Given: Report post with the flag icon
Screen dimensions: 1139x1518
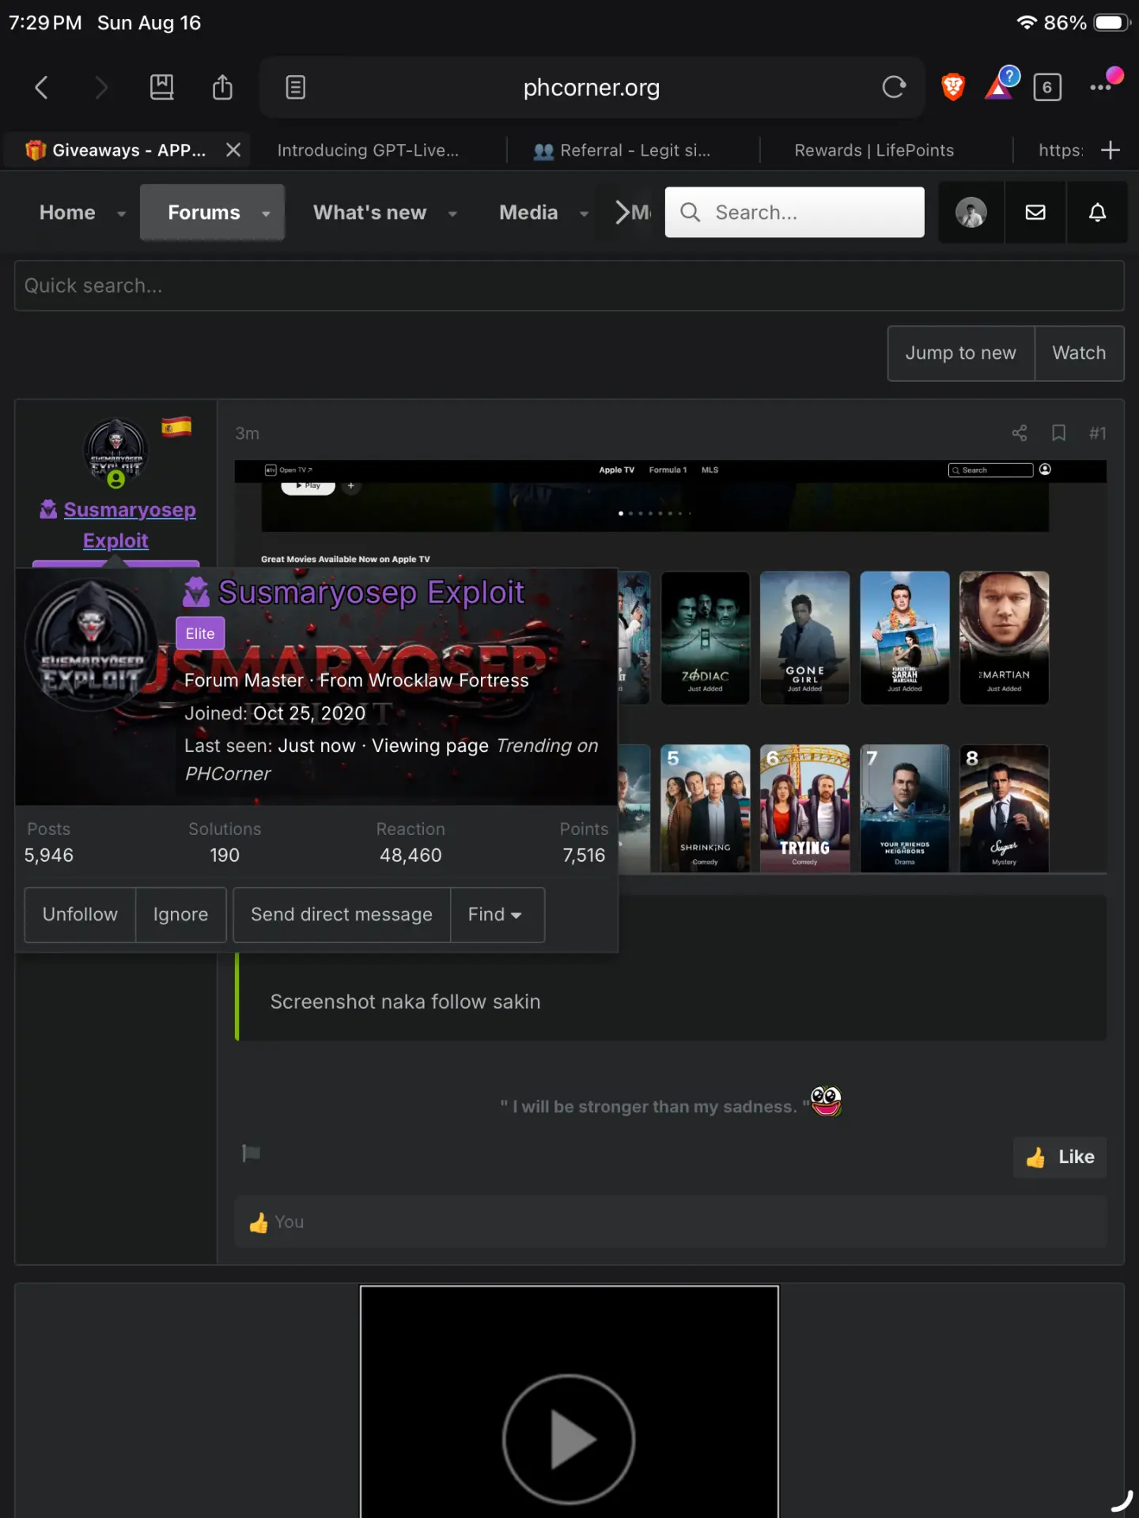Looking at the screenshot, I should coord(251,1154).
